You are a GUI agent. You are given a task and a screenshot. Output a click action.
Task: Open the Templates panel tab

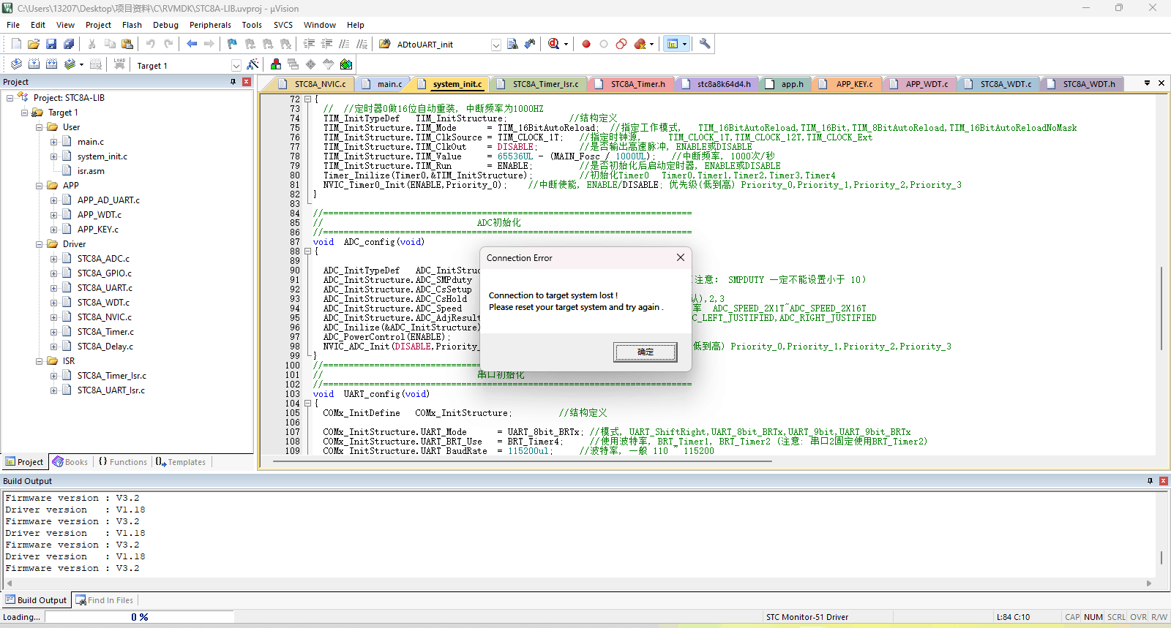click(181, 462)
